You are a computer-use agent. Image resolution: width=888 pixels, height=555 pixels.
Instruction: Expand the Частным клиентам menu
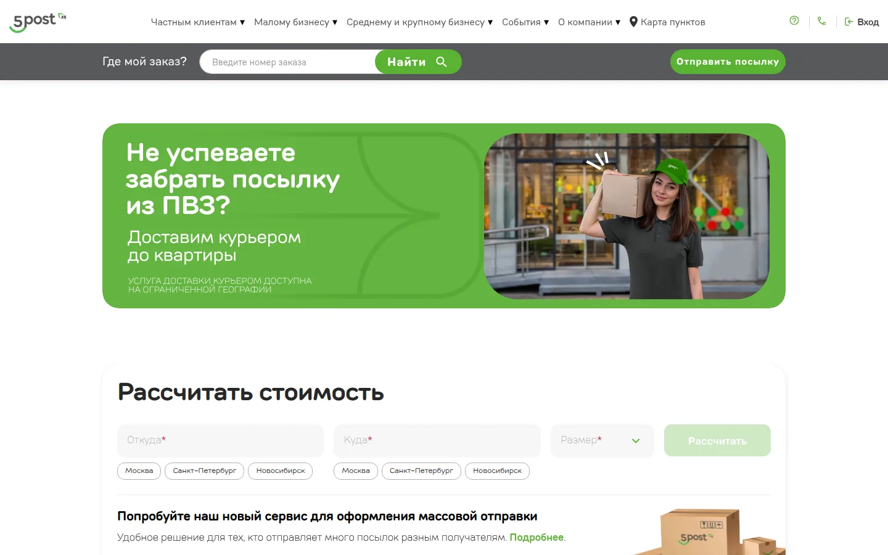pos(198,22)
